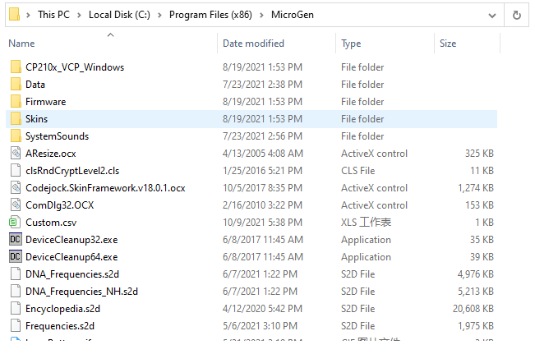Sort by Date modified column header
535x354 pixels.
coord(253,44)
